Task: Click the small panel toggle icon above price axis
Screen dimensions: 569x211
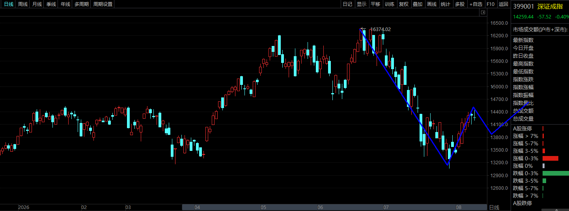Action: tap(483, 13)
